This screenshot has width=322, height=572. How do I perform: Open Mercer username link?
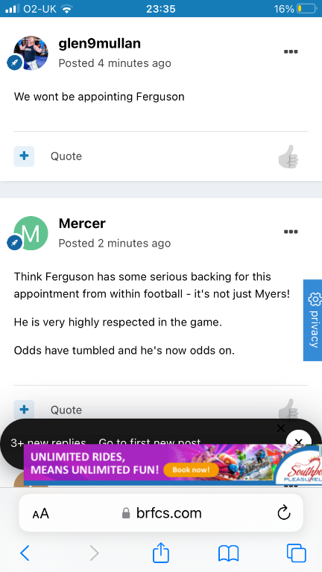click(x=82, y=223)
